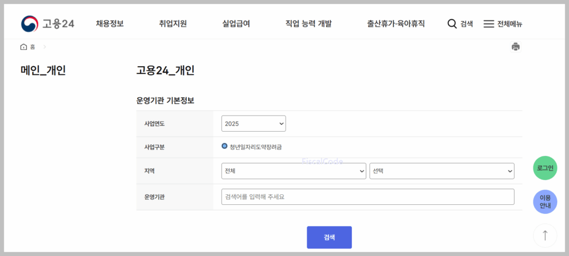Open the 채용정보 menu
This screenshot has height=256, width=569.
pyautogui.click(x=109, y=24)
